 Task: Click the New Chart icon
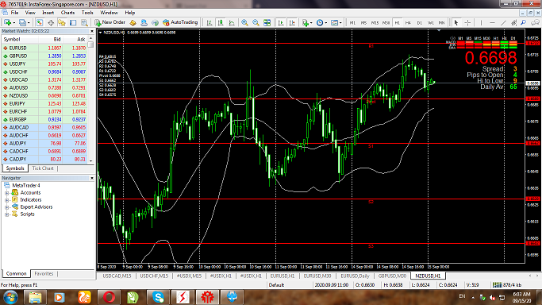[7, 22]
